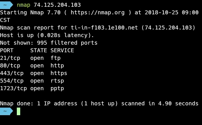The width and height of the screenshot is (202, 125).
Task: Click the green nmap command word
Action: point(24,5)
